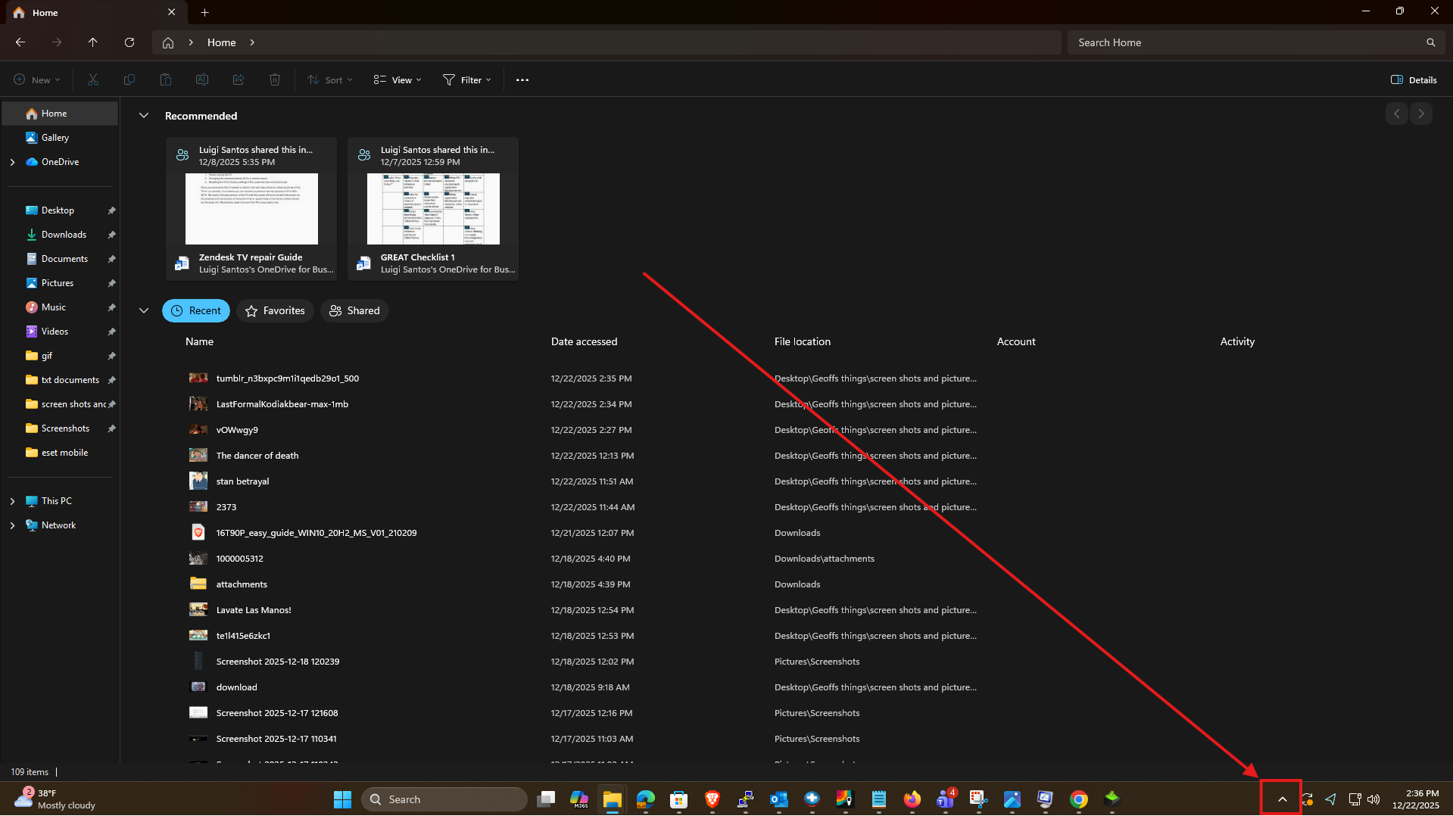Screen dimensions: 1453x816
Task: Click the Delete trash icon
Action: point(275,79)
